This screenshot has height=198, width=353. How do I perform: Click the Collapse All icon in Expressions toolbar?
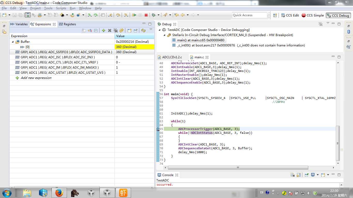point(96,30)
